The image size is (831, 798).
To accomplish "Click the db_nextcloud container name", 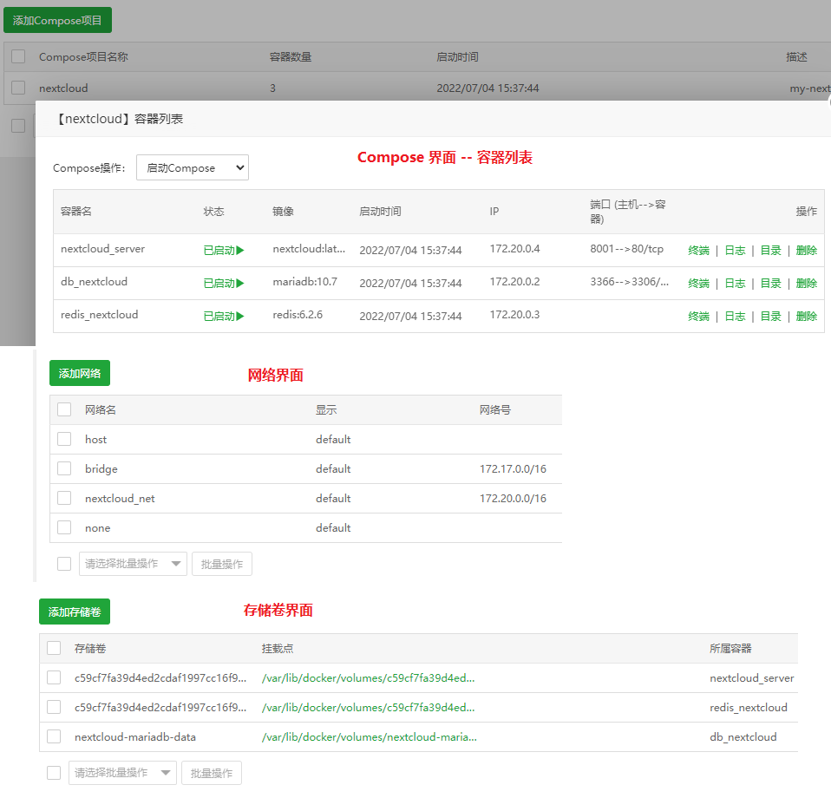I will (94, 281).
